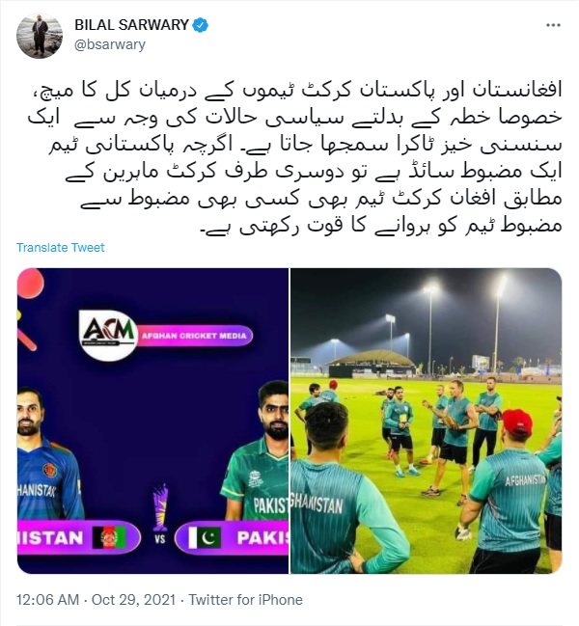Open the team training ground photo

click(427, 421)
